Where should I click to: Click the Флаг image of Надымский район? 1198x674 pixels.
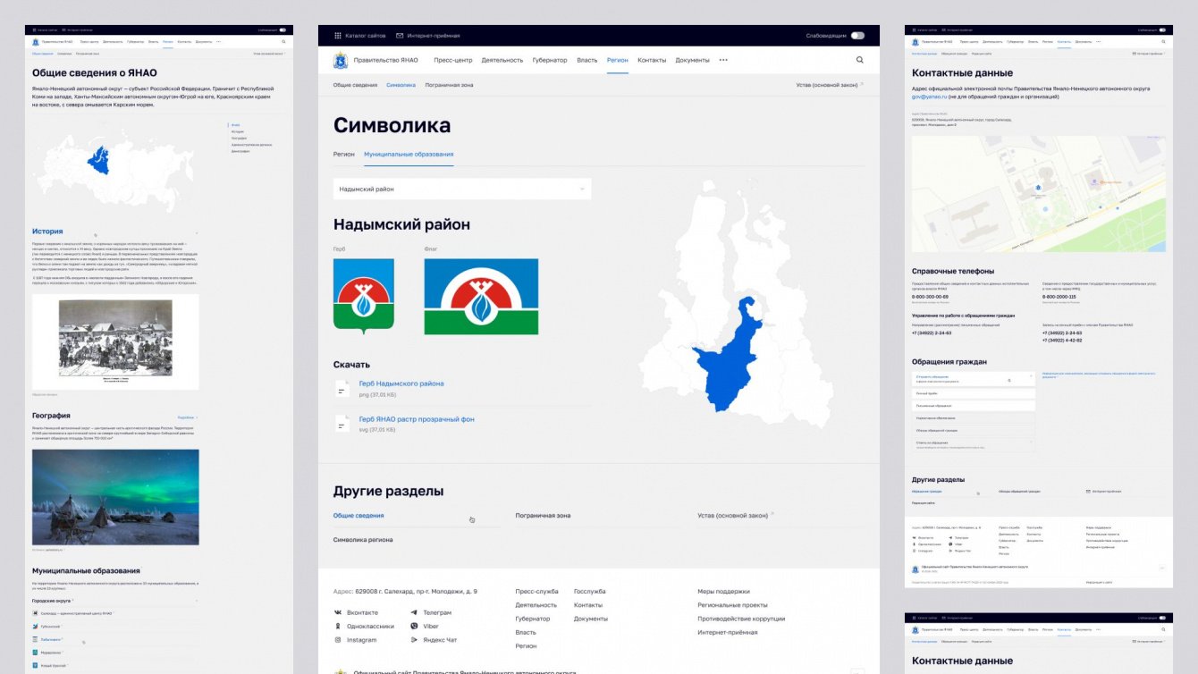pos(481,298)
